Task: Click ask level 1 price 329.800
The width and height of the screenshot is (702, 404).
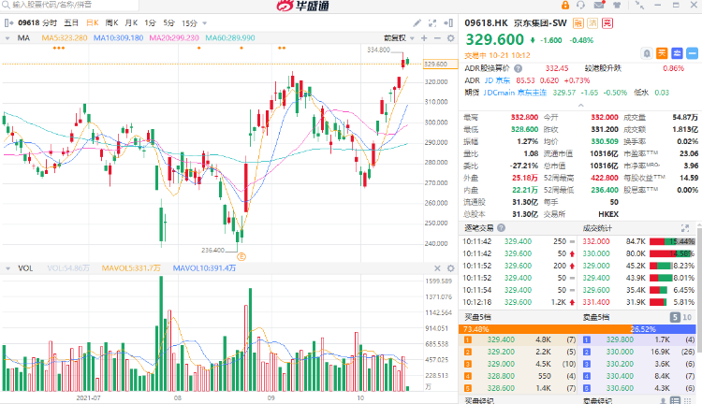Action: point(620,340)
